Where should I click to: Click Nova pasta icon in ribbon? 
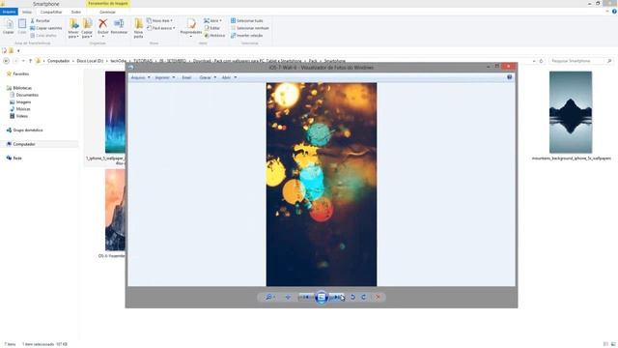tap(138, 28)
